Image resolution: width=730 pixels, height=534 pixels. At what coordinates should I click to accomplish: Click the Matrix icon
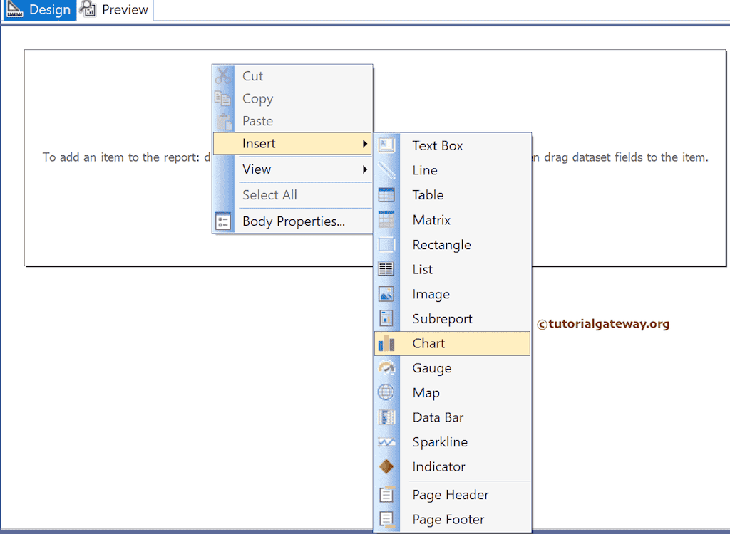[386, 219]
